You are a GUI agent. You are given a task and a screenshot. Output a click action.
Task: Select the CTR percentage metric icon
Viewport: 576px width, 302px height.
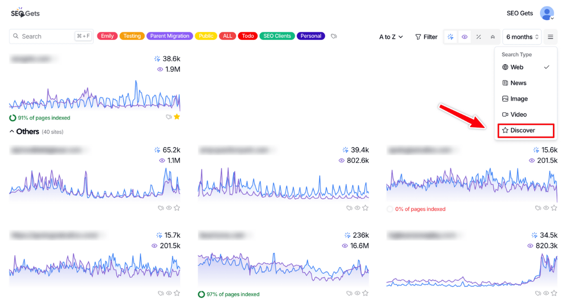[478, 36]
